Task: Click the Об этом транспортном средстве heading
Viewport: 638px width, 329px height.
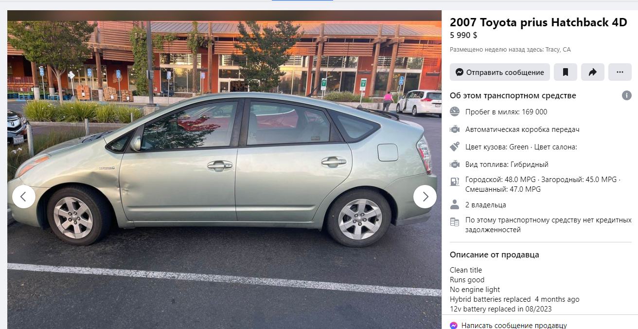Action: click(x=513, y=95)
